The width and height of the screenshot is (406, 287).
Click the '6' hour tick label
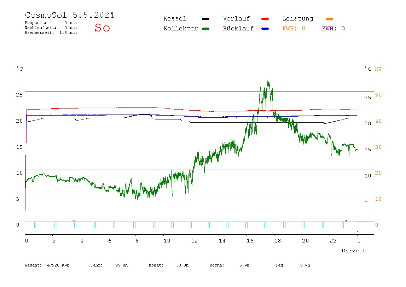pyautogui.click(x=110, y=241)
